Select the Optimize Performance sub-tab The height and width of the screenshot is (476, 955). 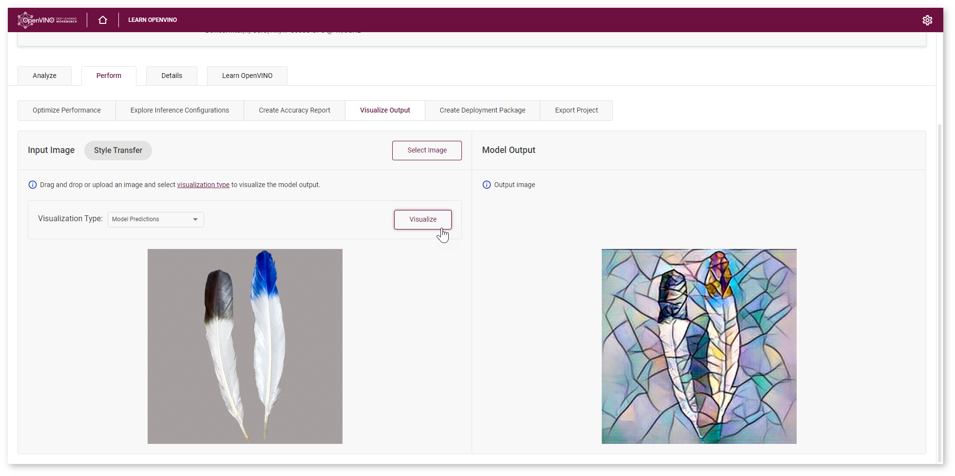67,110
